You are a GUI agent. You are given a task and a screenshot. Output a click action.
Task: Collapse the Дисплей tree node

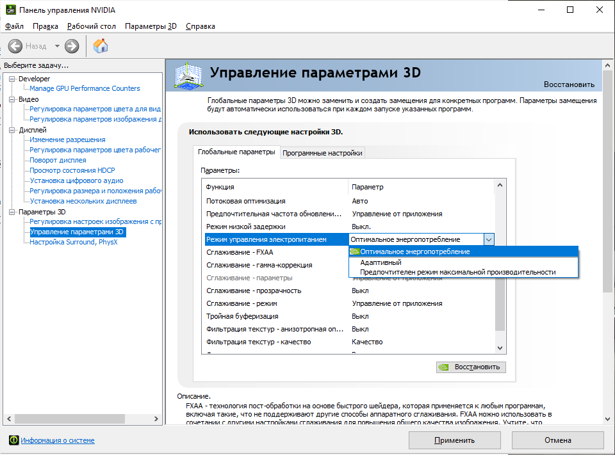tap(12, 130)
